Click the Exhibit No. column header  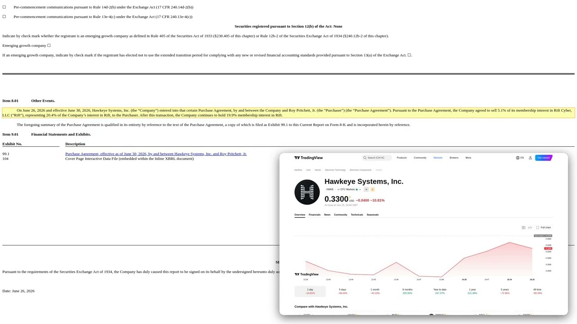tap(12, 144)
